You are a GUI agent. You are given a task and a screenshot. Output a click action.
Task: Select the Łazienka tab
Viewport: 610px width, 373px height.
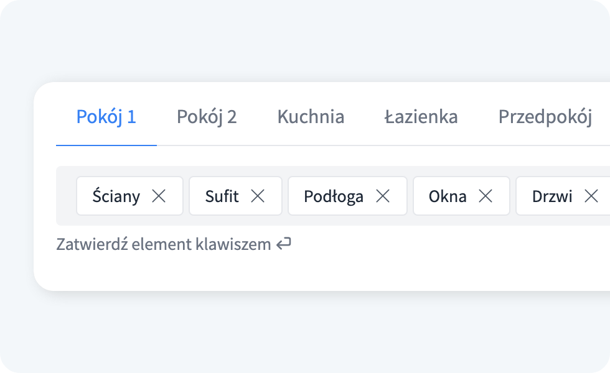[x=421, y=117]
